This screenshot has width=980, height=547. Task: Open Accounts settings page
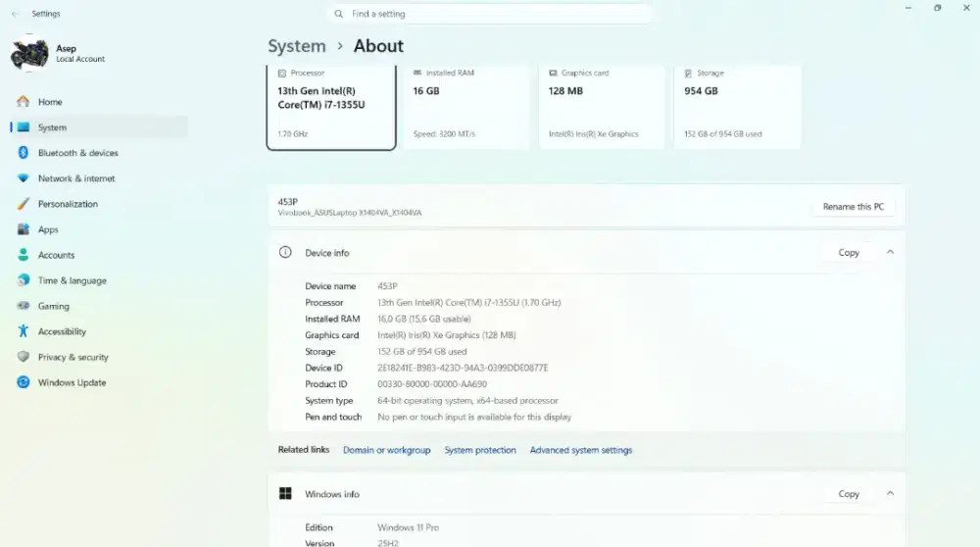click(99, 255)
